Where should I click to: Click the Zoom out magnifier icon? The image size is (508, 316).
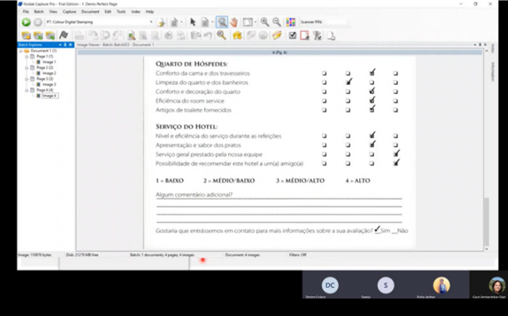pyautogui.click(x=276, y=22)
